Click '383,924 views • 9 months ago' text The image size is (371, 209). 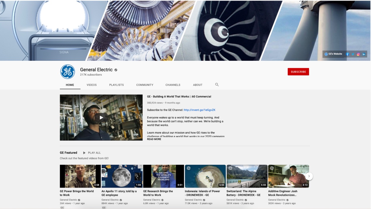click(x=164, y=103)
